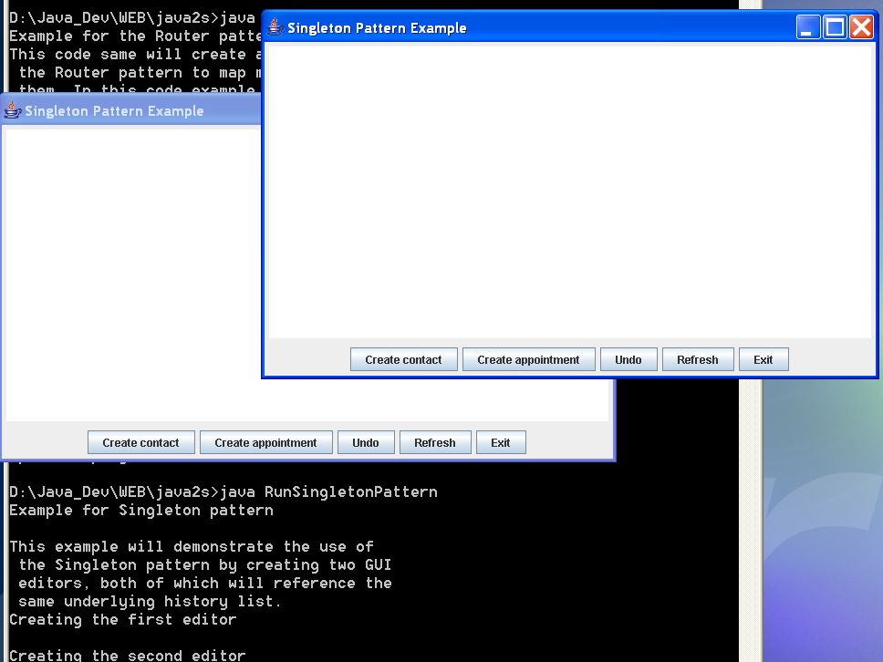
Task: Maximize the active Singleton Pattern Example window
Action: tap(835, 27)
